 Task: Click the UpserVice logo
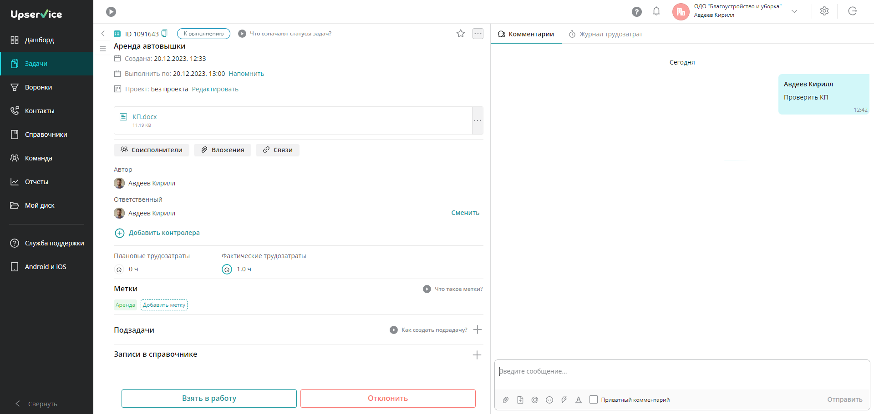click(36, 14)
